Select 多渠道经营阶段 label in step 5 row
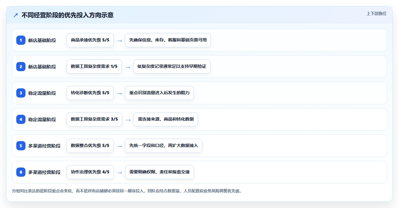 click(x=45, y=146)
